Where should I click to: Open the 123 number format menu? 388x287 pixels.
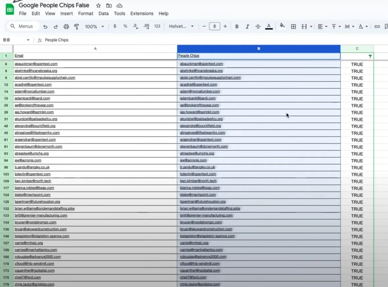pyautogui.click(x=157, y=26)
